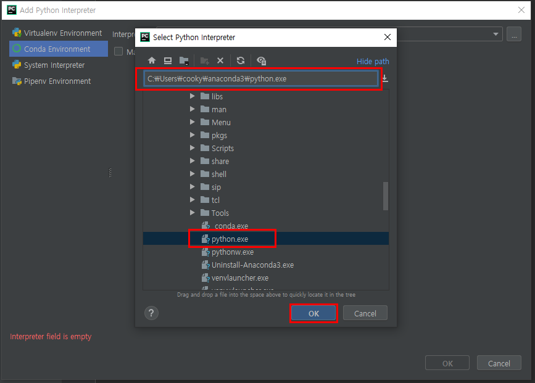Select python.exe in the file tree
Image resolution: width=535 pixels, height=383 pixels.
(x=266, y=239)
